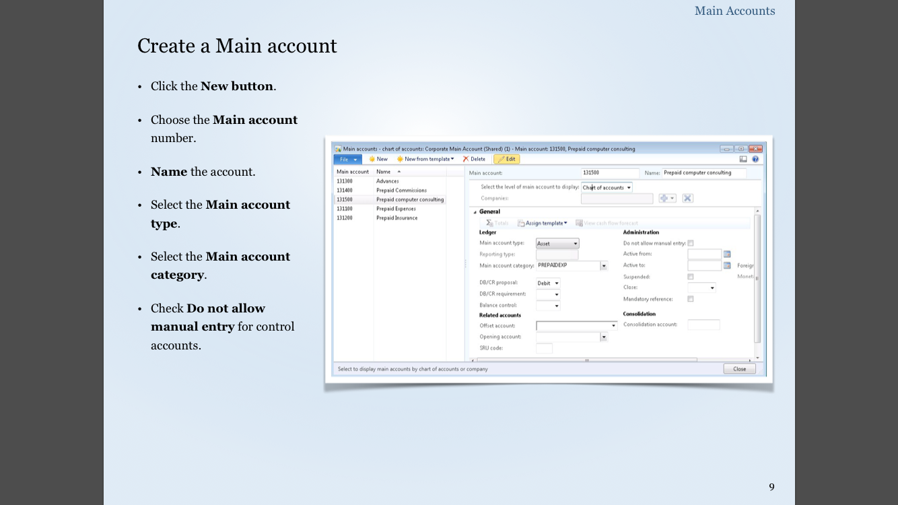The width and height of the screenshot is (898, 505).
Task: Sort by the Name column header
Action: point(384,172)
